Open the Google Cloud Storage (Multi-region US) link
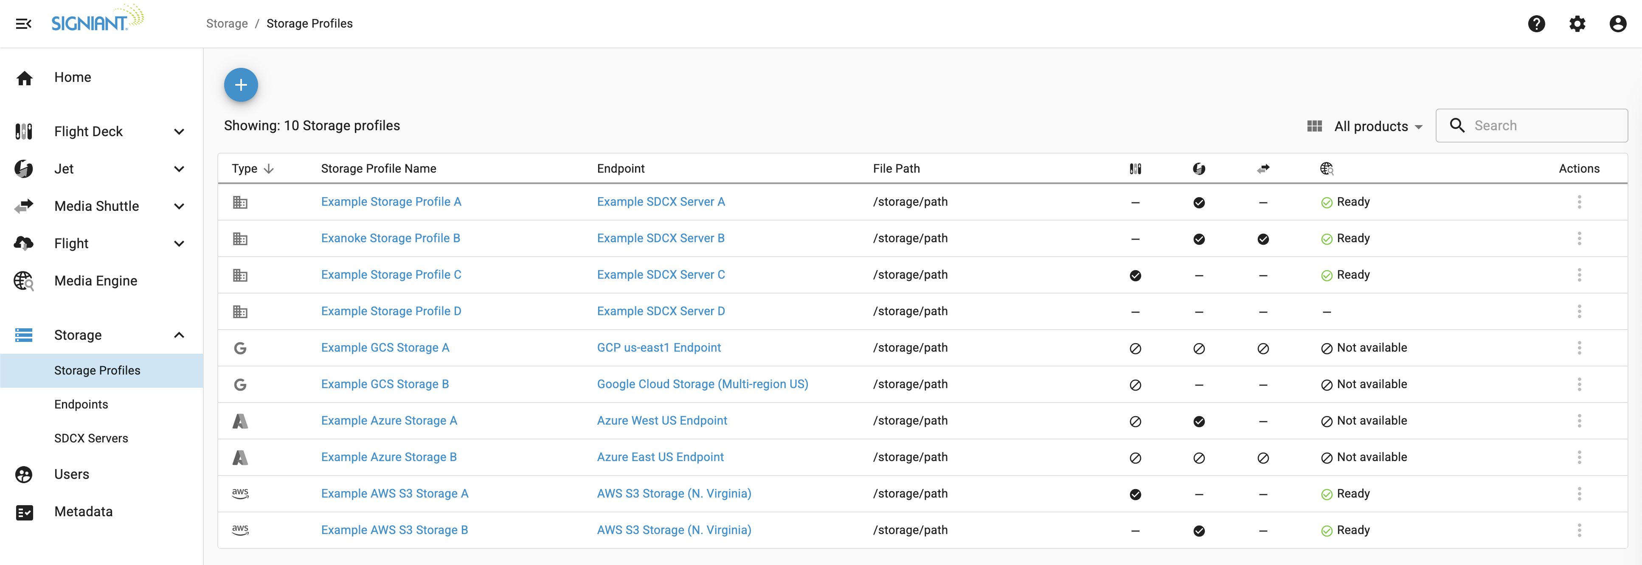 (703, 384)
